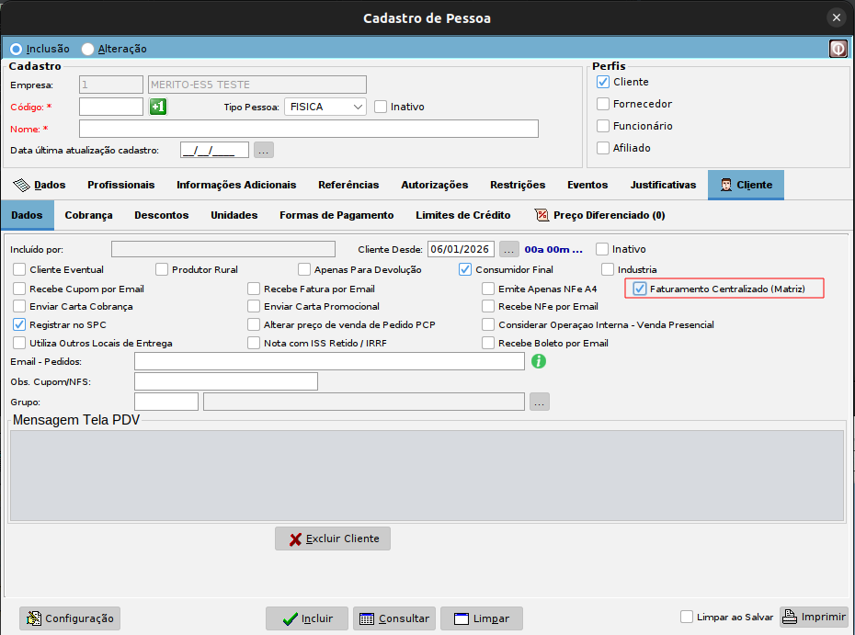Click the green +1 code generator icon
The image size is (855, 635).
click(158, 107)
